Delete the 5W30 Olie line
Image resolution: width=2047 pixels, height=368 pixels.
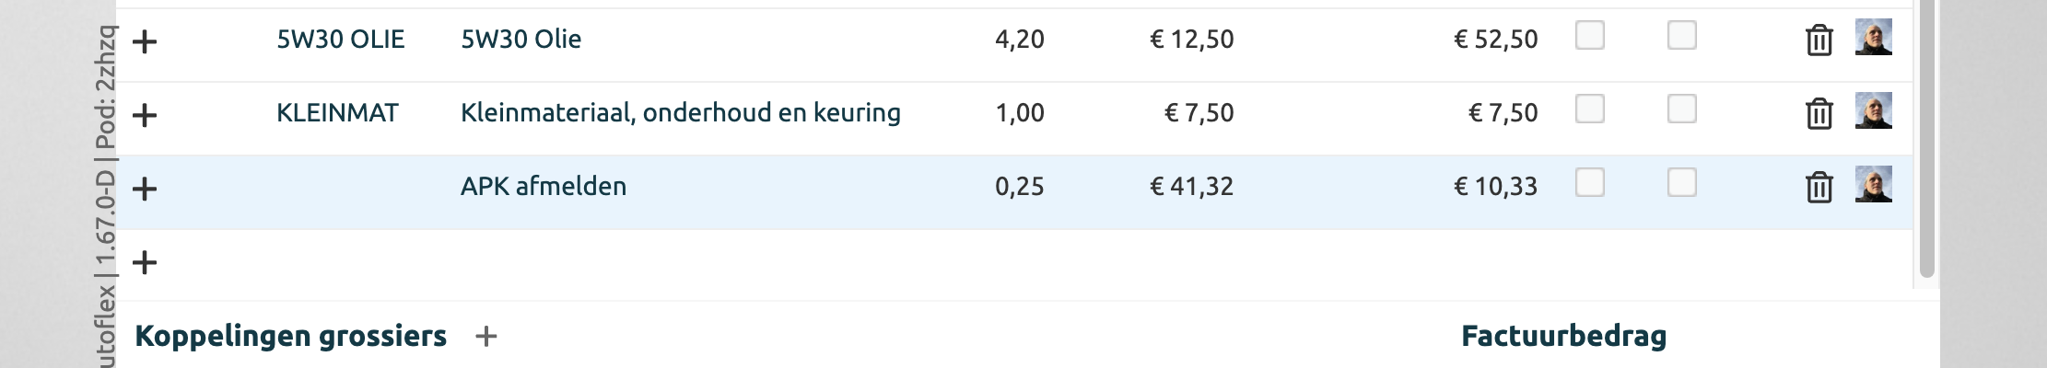coord(1819,40)
